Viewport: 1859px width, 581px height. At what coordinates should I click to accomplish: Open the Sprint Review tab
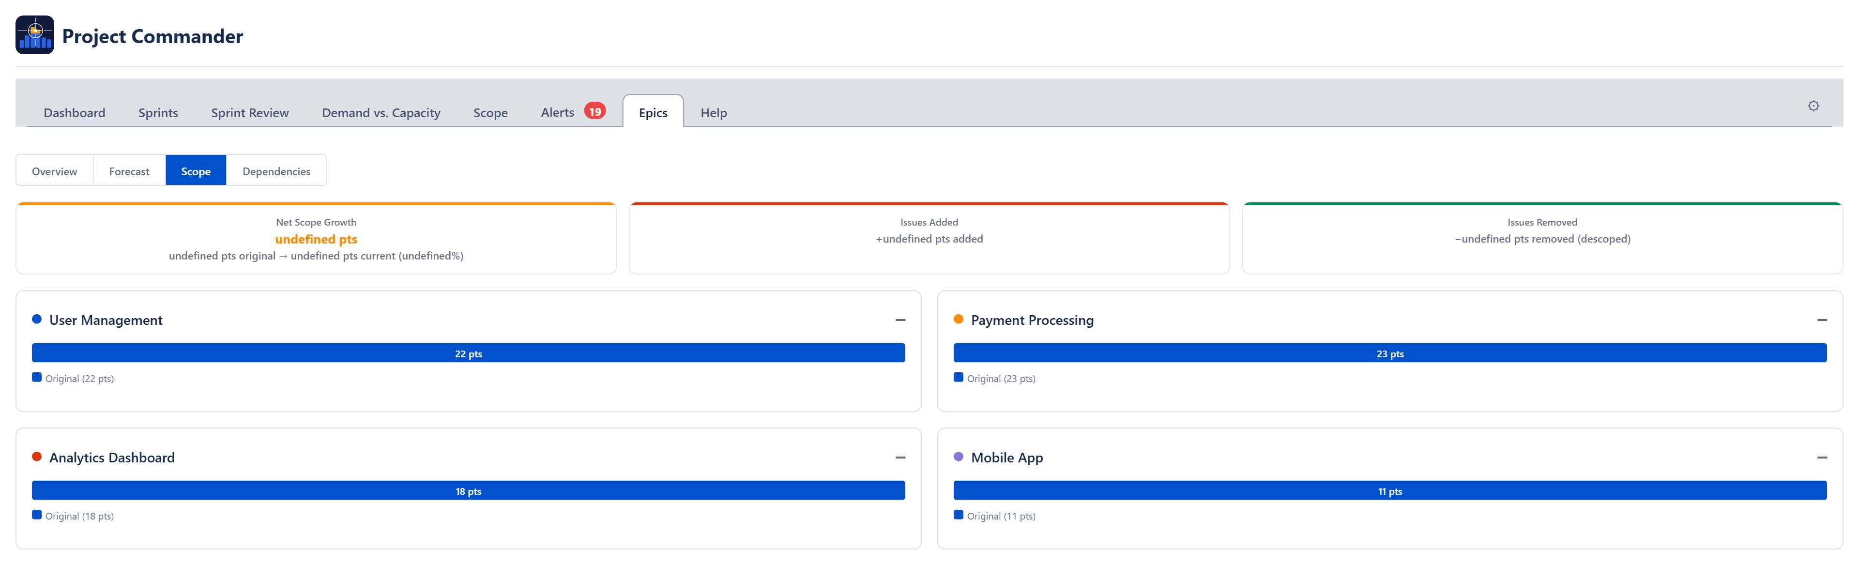click(250, 113)
